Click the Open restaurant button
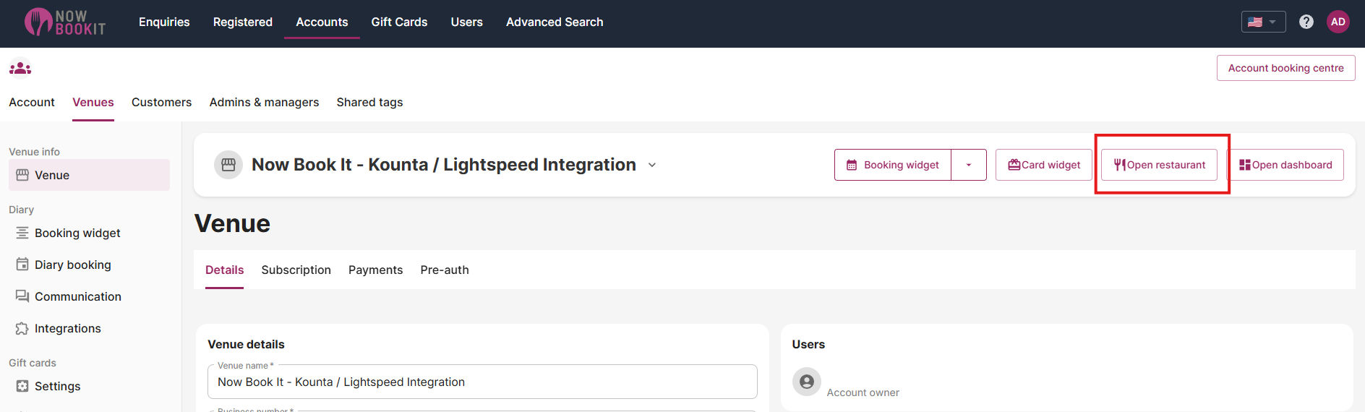The height and width of the screenshot is (412, 1365). pos(1159,165)
